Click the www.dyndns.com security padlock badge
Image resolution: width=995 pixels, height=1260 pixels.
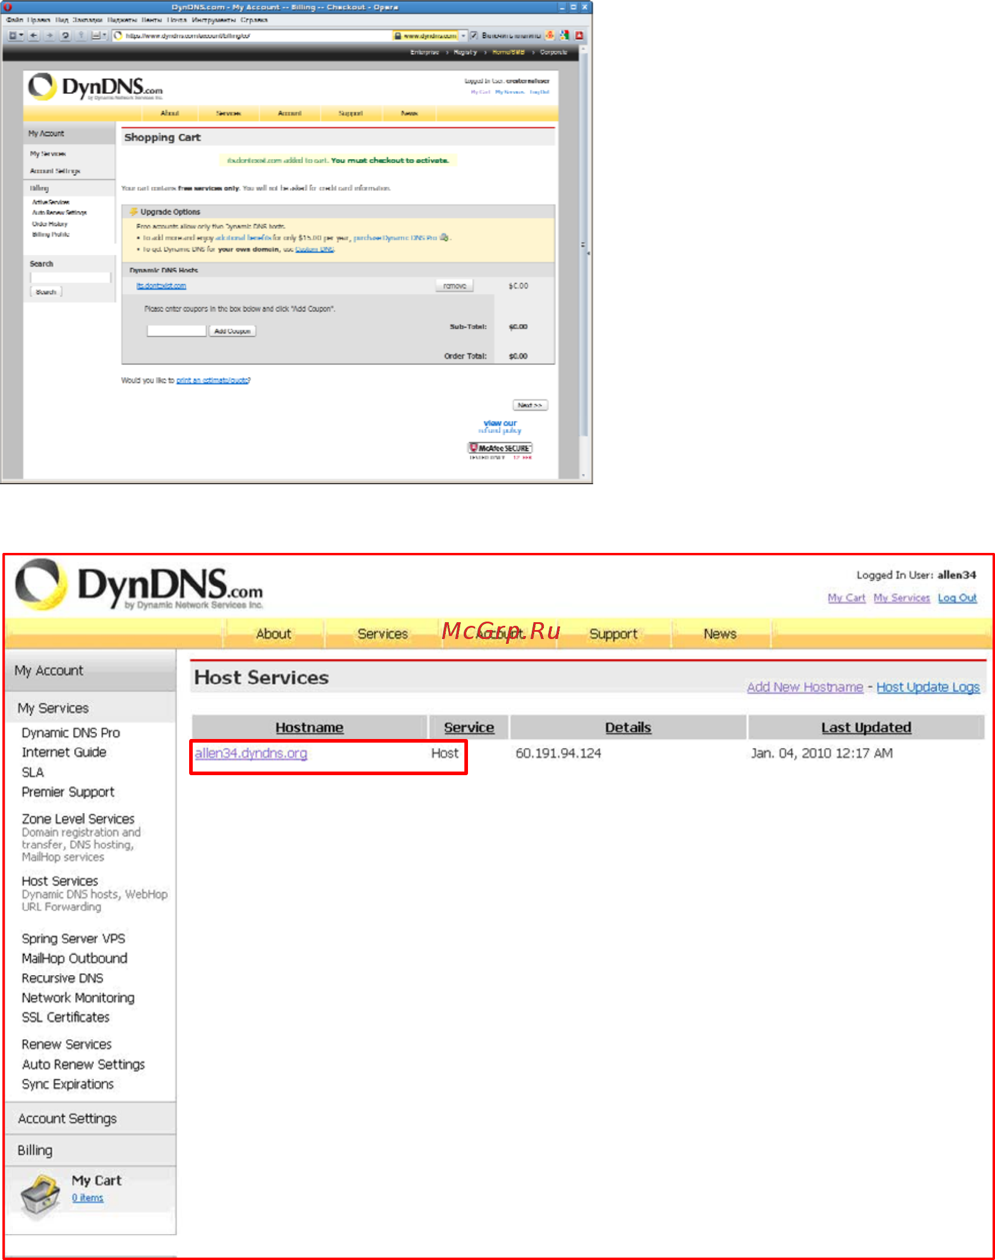[x=425, y=36]
